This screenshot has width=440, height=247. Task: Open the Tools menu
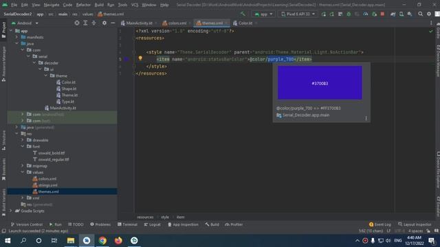pyautogui.click(x=122, y=5)
